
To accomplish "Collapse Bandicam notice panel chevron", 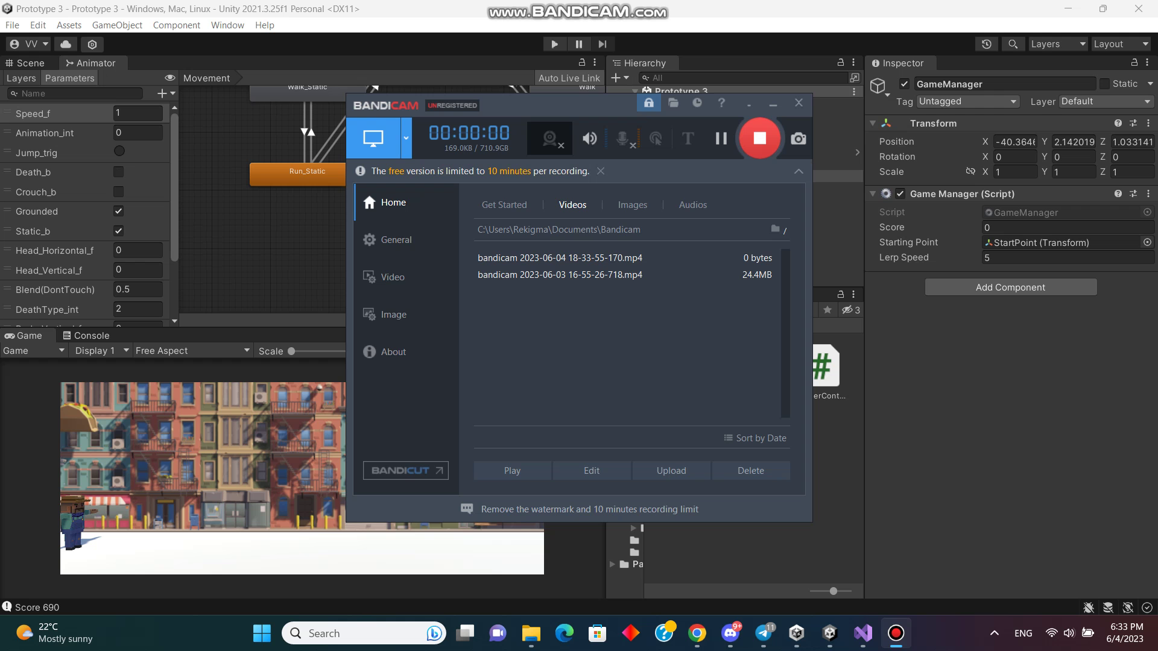I will click(x=799, y=171).
